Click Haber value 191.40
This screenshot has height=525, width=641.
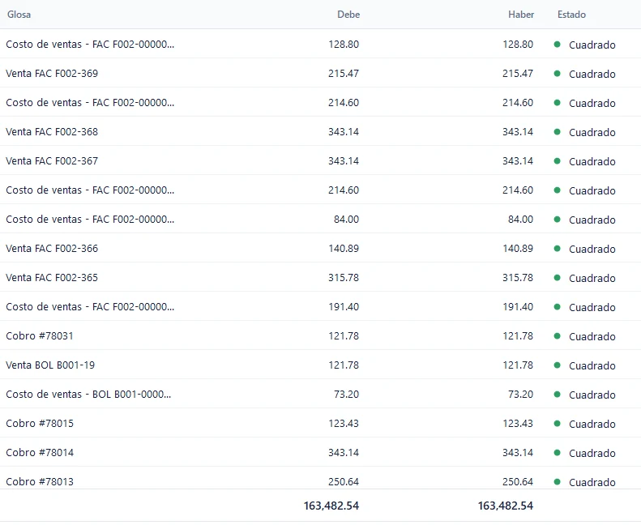point(518,307)
